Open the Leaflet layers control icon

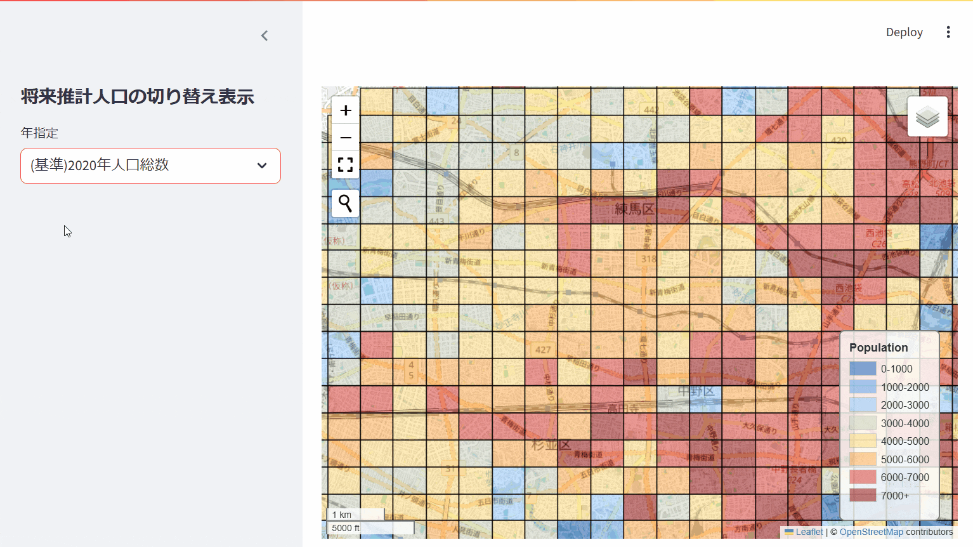click(x=927, y=116)
